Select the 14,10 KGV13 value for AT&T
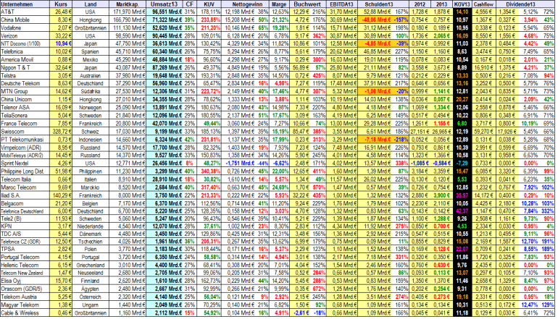The height and width of the screenshot is (319, 558). pos(462,12)
